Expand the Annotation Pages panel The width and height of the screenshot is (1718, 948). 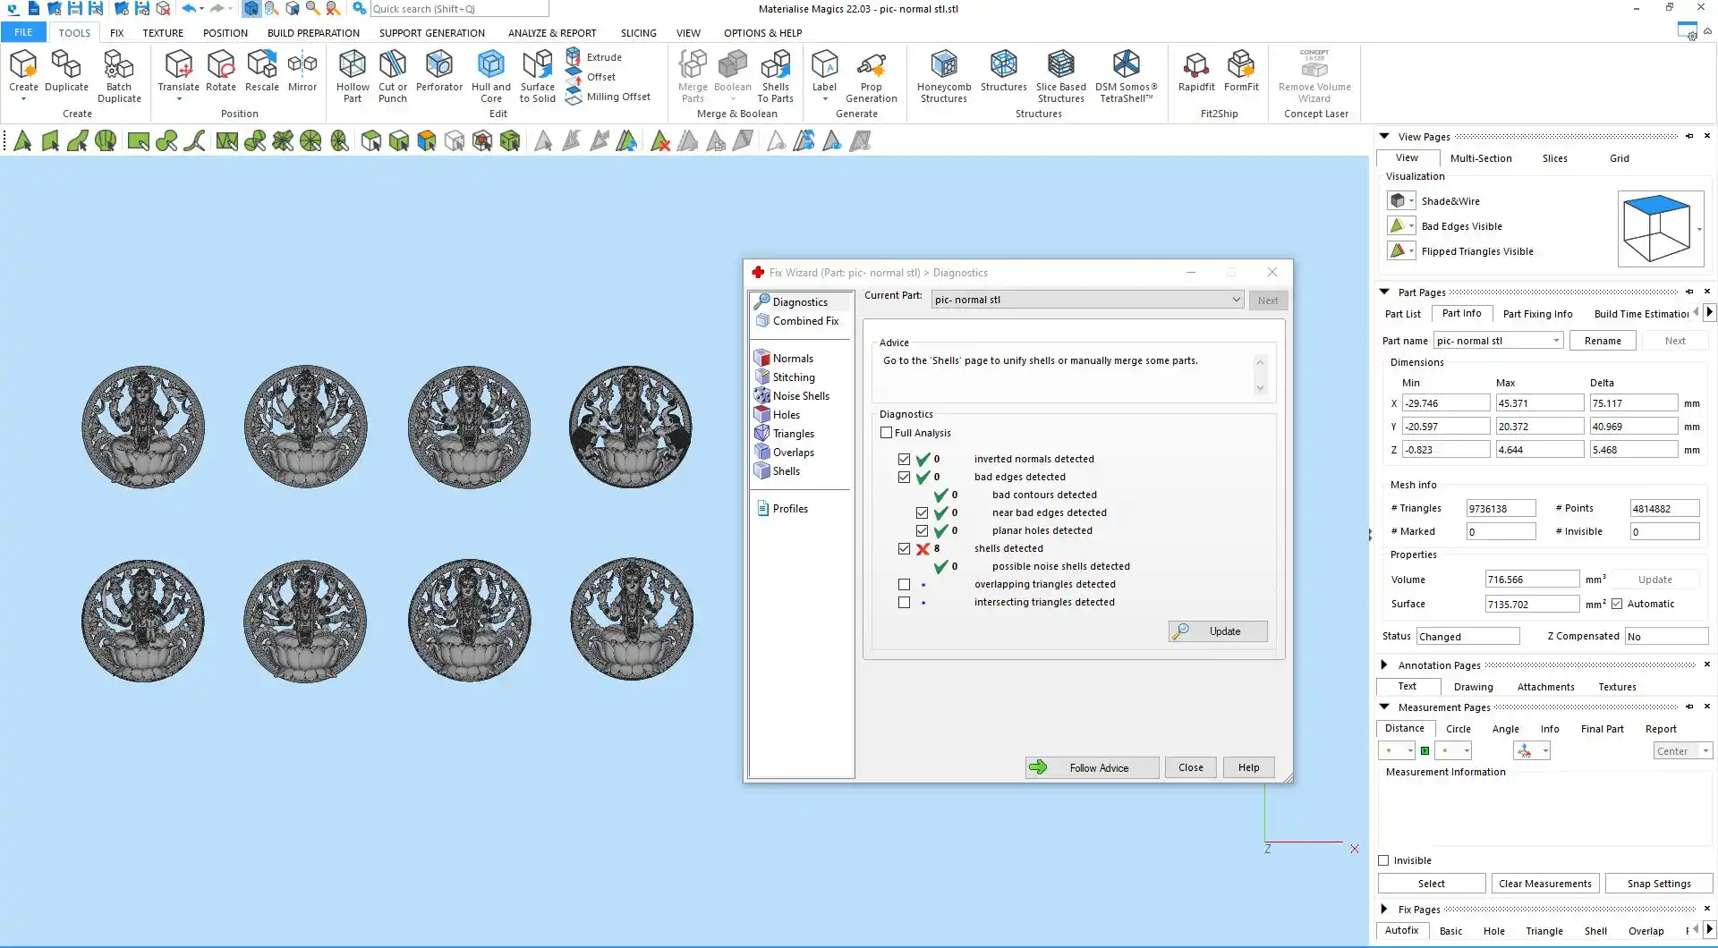point(1384,665)
